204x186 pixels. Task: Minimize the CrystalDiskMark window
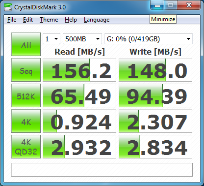pyautogui.click(x=157, y=5)
